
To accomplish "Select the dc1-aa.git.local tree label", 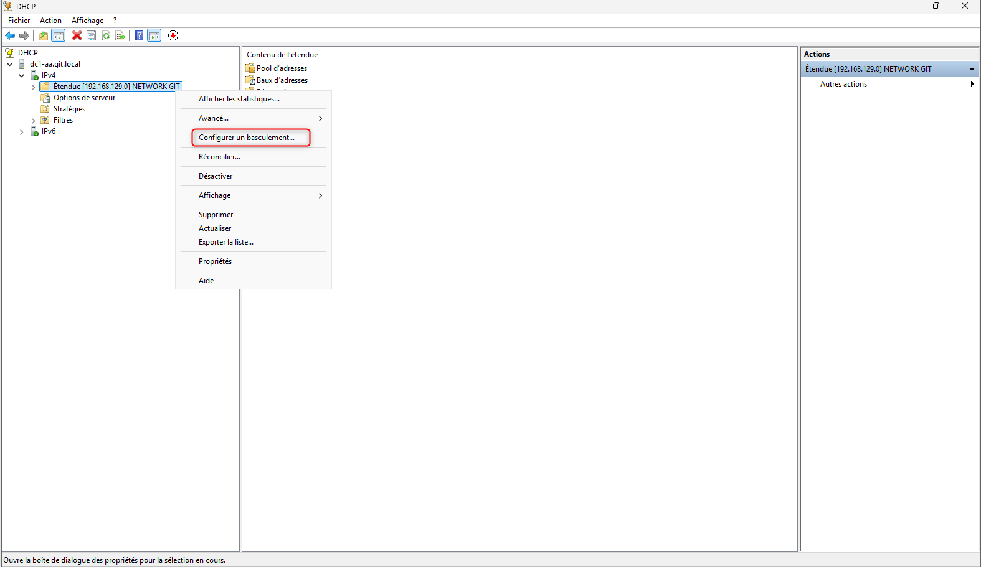I will (55, 64).
